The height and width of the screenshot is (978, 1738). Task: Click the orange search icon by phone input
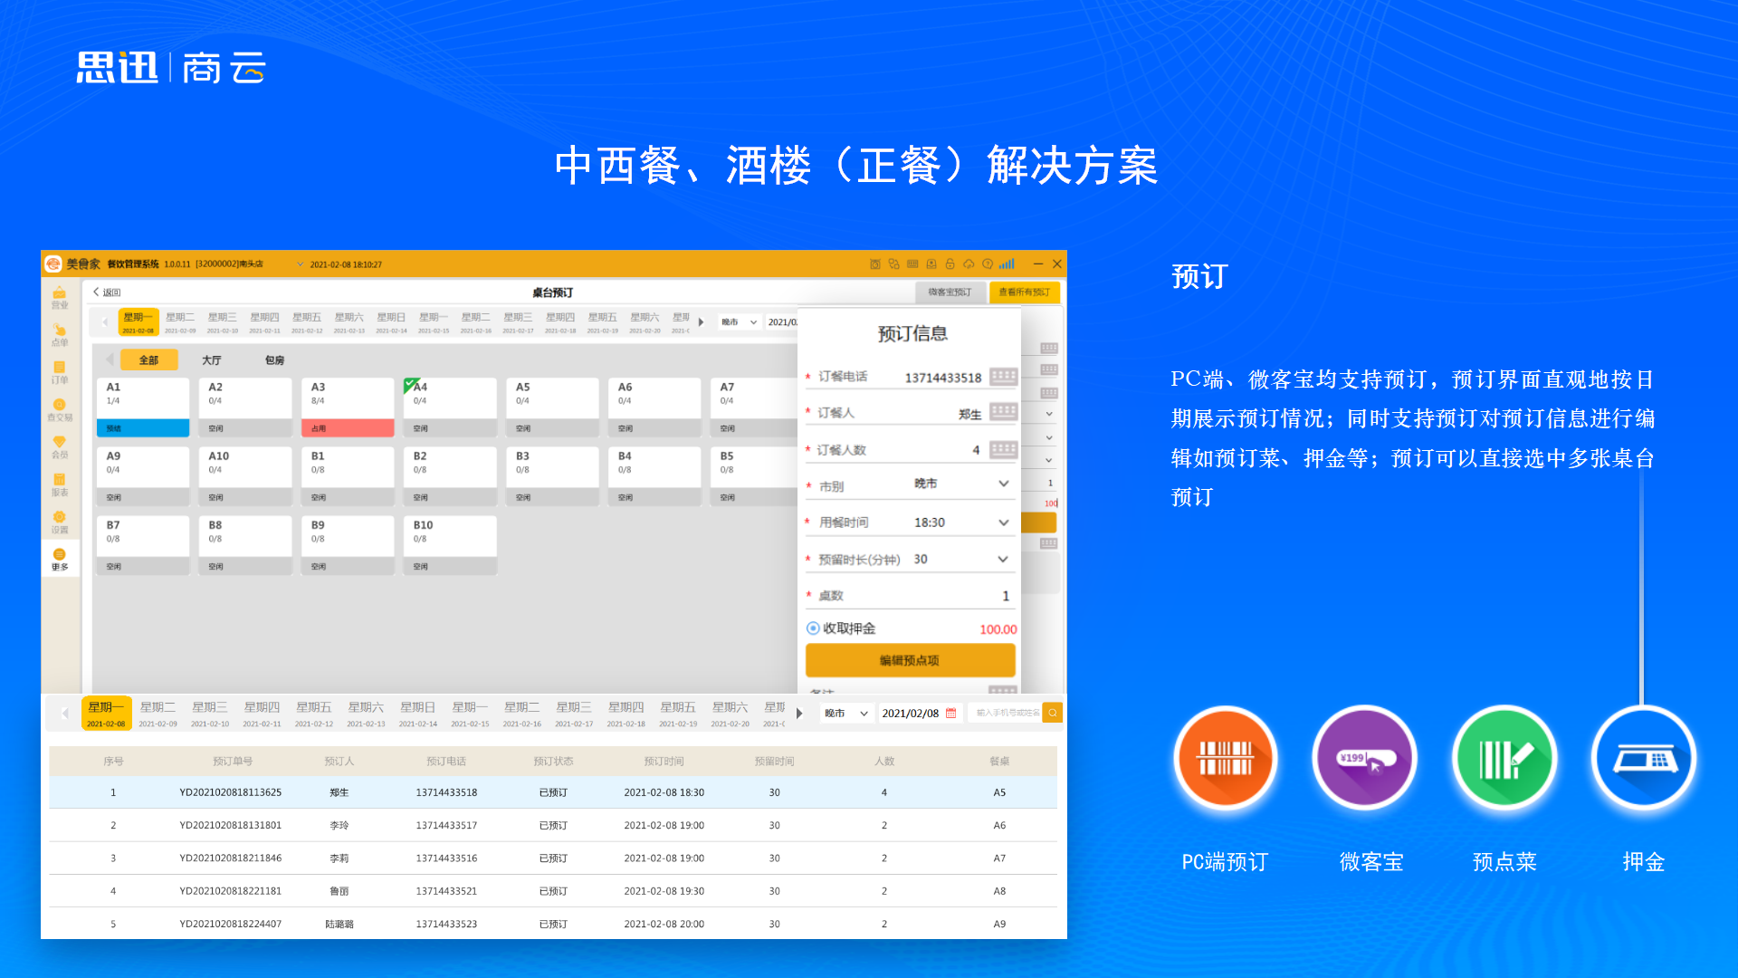[x=1052, y=714]
